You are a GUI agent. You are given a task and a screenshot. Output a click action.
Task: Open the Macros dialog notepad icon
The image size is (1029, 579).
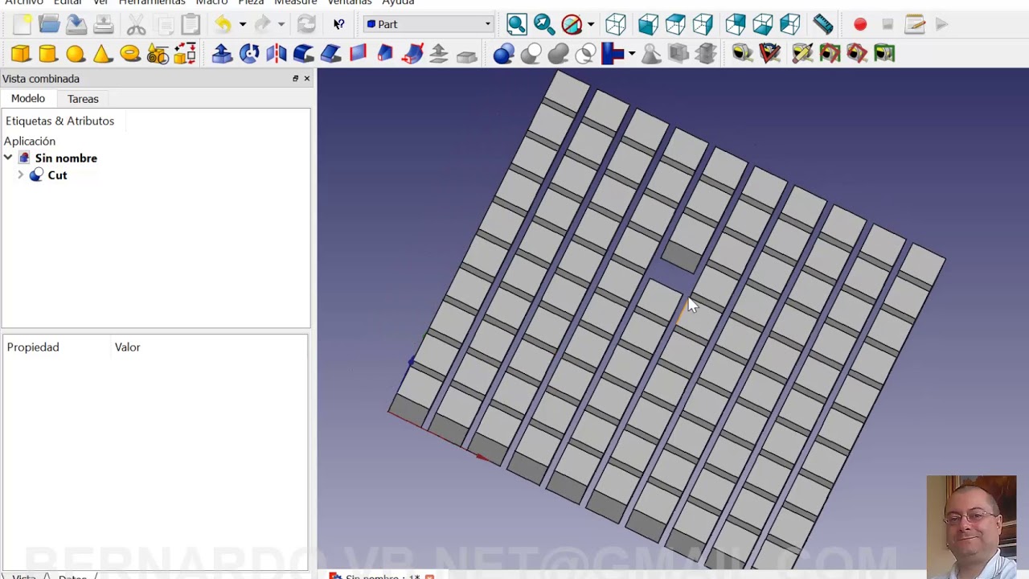[x=915, y=25]
